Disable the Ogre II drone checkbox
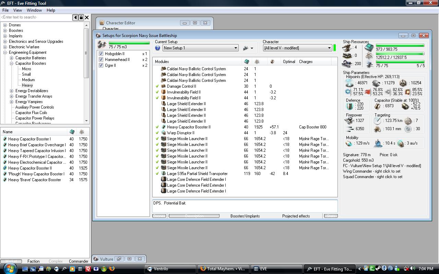The image size is (439, 274). pos(101,65)
